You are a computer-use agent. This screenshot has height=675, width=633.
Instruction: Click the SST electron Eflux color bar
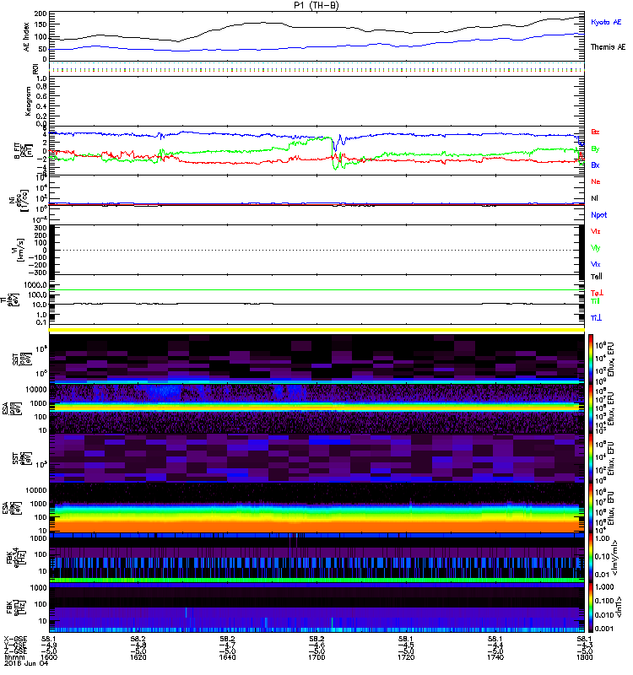(x=591, y=459)
